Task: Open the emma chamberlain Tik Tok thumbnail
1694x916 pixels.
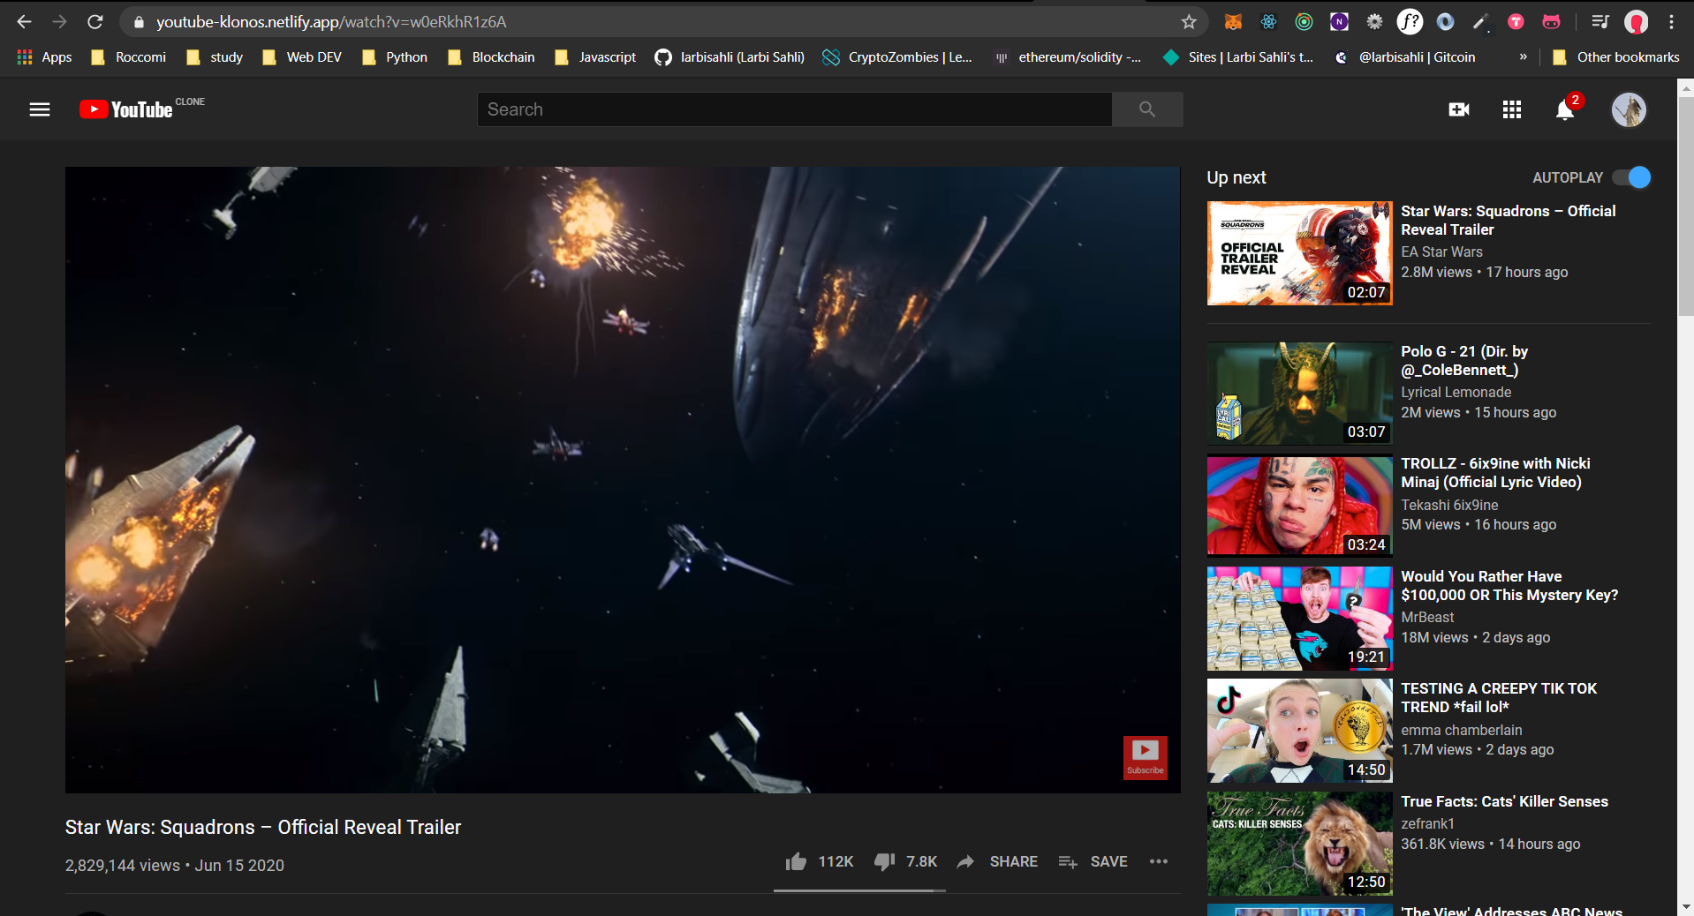Action: (1299, 731)
